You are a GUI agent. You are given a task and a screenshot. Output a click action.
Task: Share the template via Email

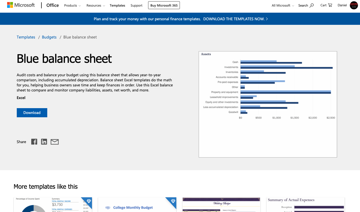tap(54, 142)
